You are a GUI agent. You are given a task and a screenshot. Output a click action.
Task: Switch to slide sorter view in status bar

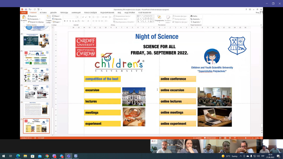[225, 138]
